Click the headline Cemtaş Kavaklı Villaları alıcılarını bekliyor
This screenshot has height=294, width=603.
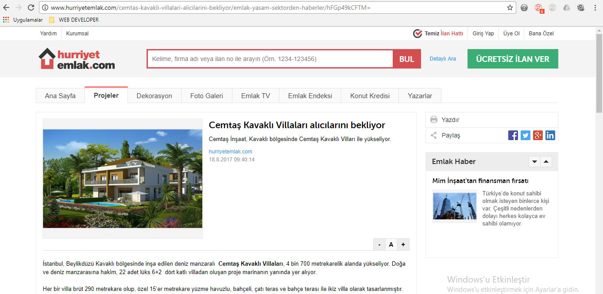coord(297,125)
